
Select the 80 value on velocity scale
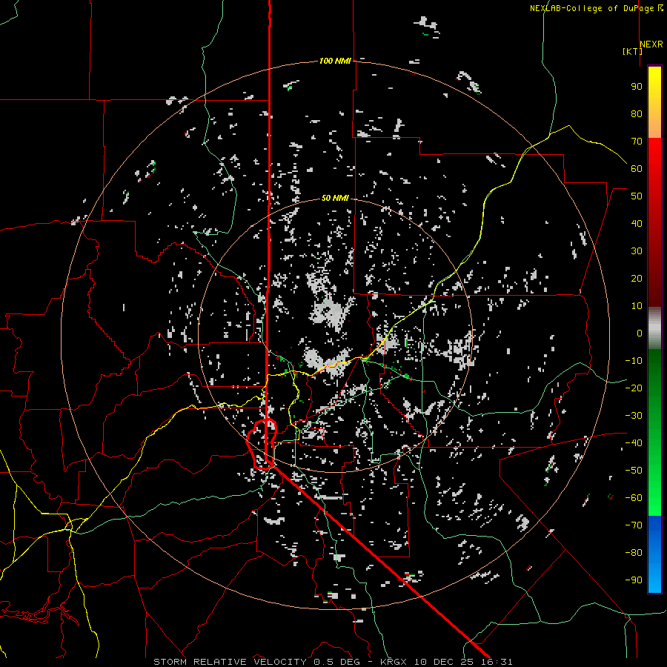click(x=637, y=114)
